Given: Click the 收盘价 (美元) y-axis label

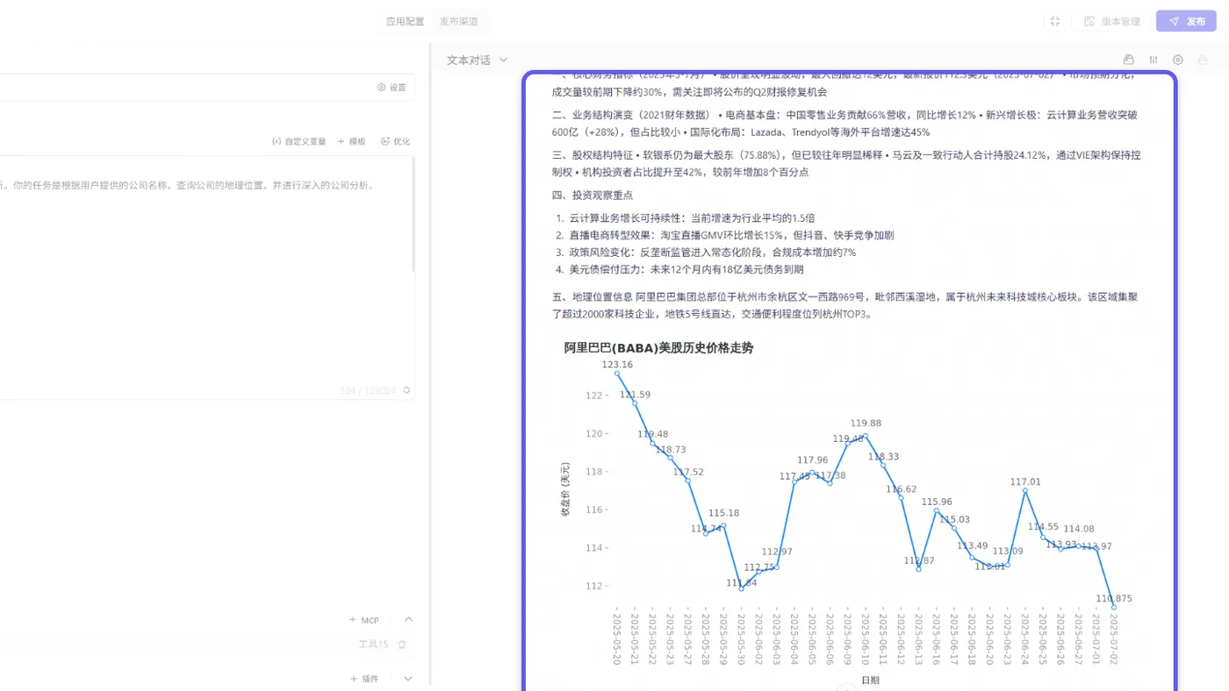Looking at the screenshot, I should point(565,488).
